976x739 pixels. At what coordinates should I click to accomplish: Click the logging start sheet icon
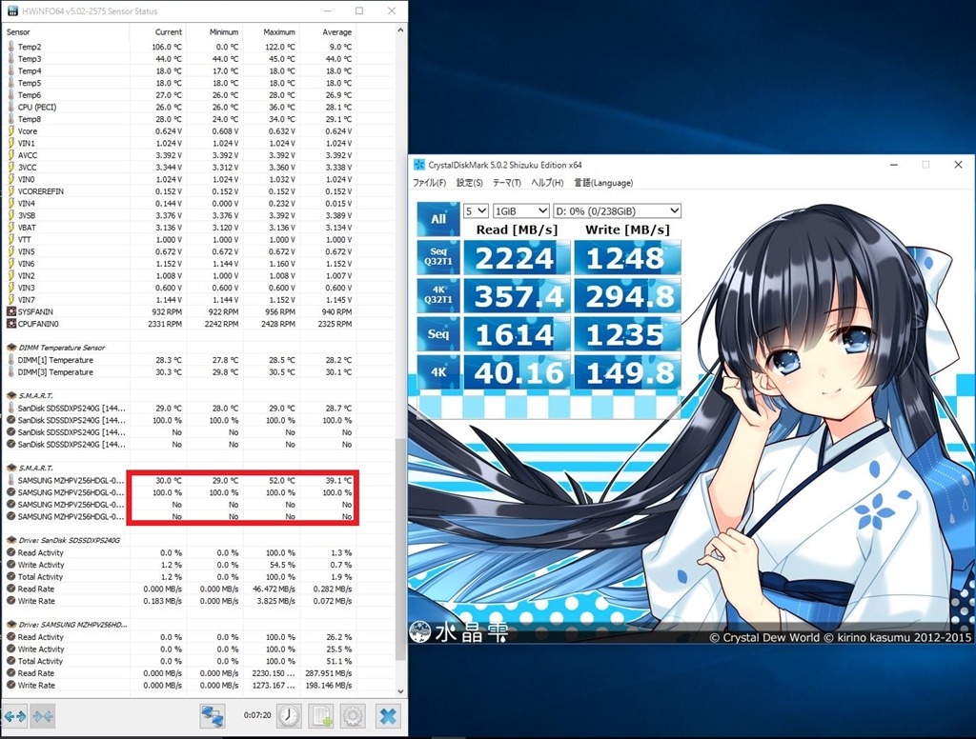pyautogui.click(x=321, y=716)
